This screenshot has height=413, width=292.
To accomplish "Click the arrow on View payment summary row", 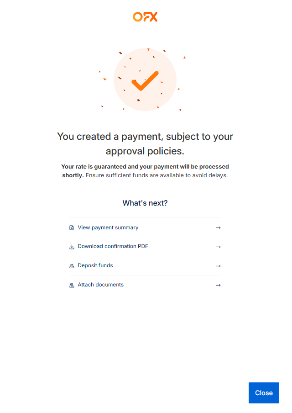I will point(218,228).
